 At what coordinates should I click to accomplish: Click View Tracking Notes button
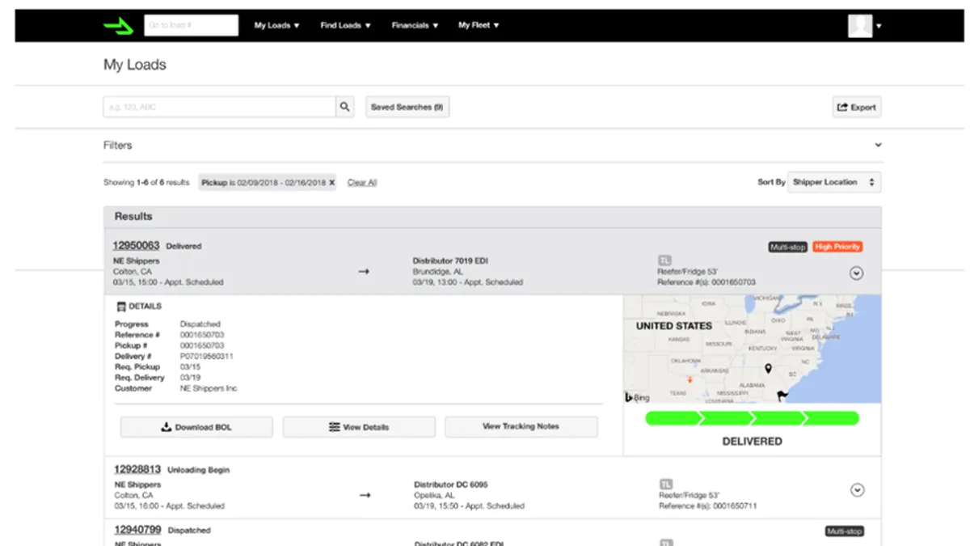click(x=521, y=426)
